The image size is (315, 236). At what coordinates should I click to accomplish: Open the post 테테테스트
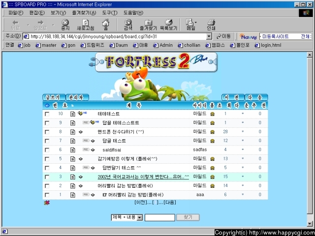point(108,114)
